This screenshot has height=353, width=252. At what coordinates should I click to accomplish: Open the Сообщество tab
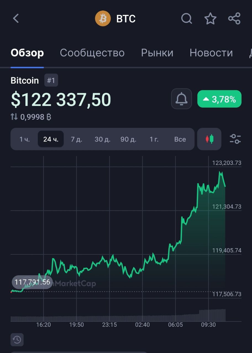(x=92, y=53)
